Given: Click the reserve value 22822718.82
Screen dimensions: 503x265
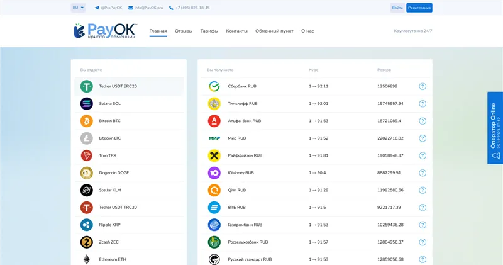Looking at the screenshot, I should (x=390, y=138).
